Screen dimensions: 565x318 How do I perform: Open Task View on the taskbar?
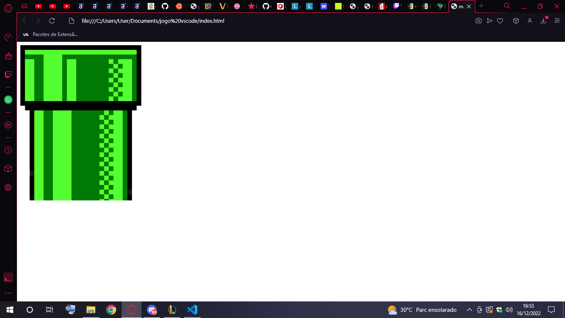pos(50,310)
